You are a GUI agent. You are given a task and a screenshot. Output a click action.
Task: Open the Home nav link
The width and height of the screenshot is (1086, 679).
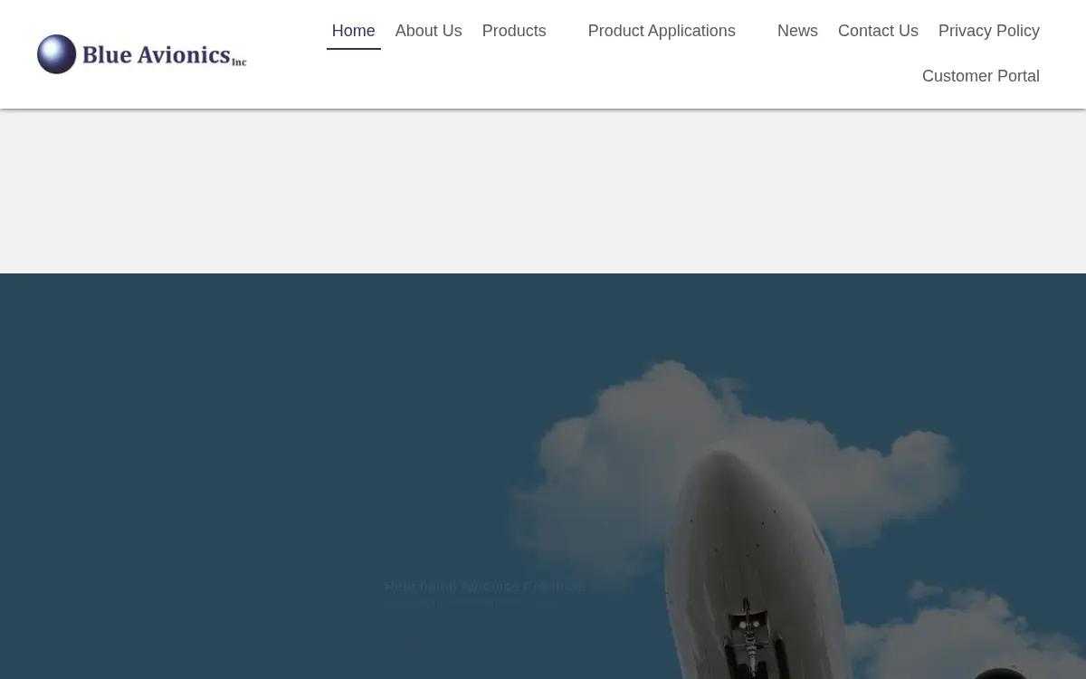353,31
